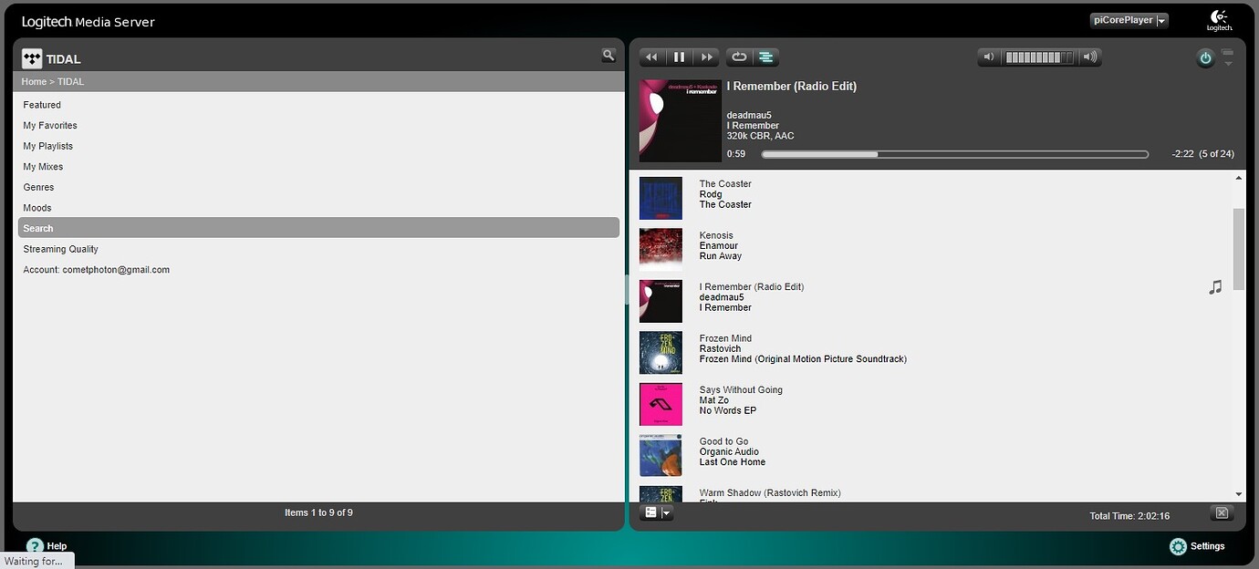Click the rewind button in the player controls
1259x569 pixels.
(x=651, y=57)
